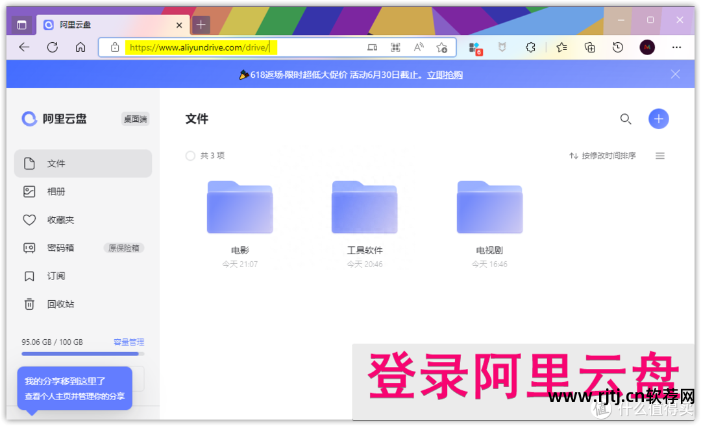Image resolution: width=701 pixels, height=426 pixels.
Task: Expand the browser settings ellipsis menu
Action: coord(676,47)
